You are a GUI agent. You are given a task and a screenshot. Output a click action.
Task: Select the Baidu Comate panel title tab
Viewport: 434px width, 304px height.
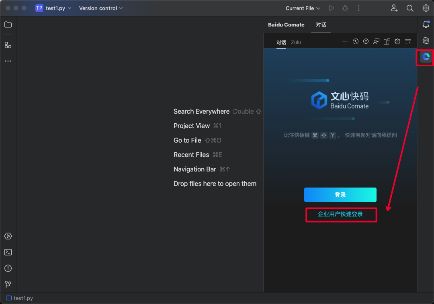click(x=286, y=24)
